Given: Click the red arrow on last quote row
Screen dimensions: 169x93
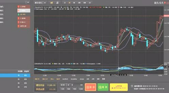Looking at the screenshot, I should click(x=18, y=26).
